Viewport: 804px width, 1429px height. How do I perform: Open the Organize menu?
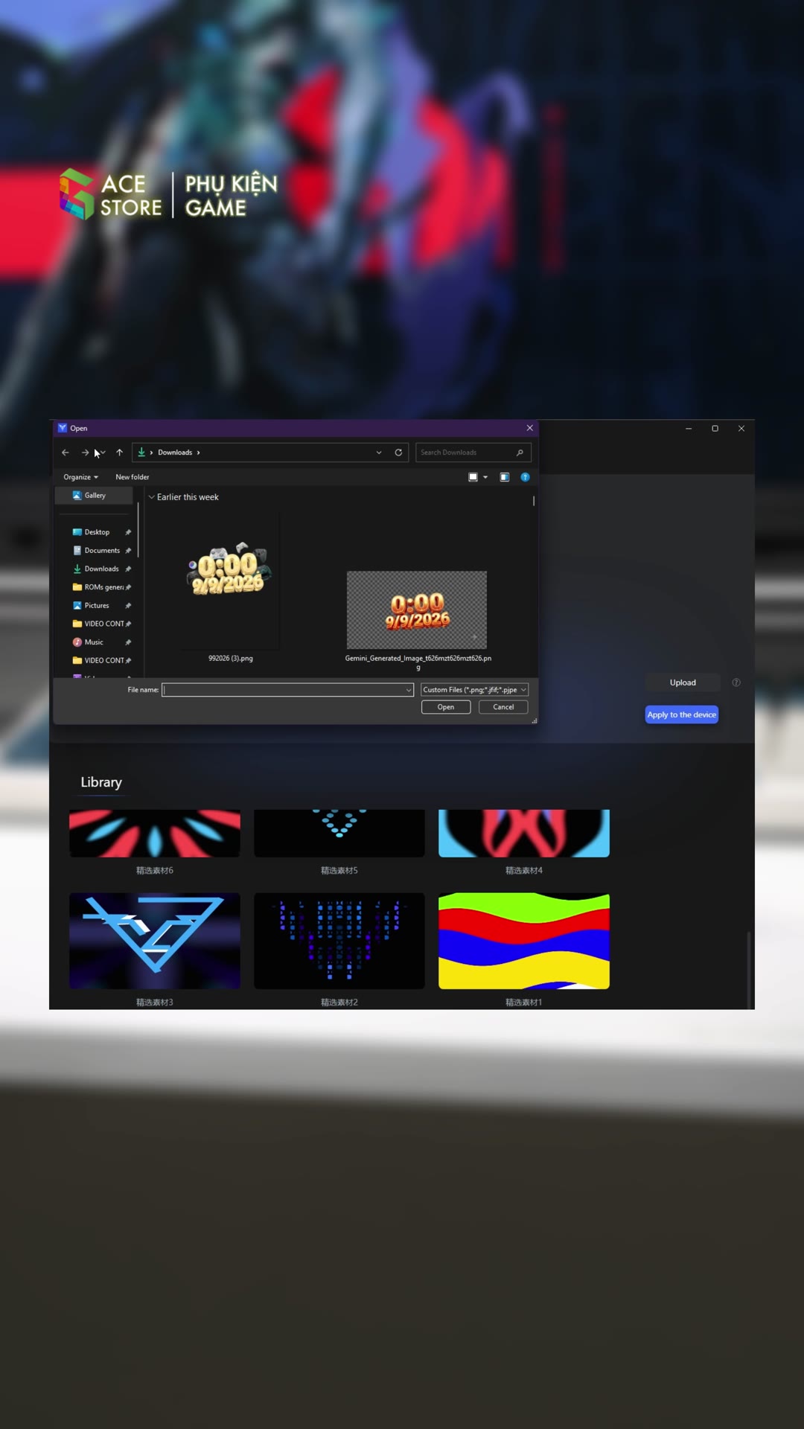80,477
